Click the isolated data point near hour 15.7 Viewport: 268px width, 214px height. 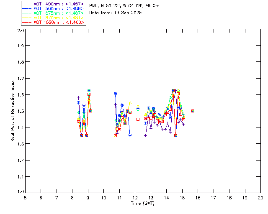pos(193,111)
